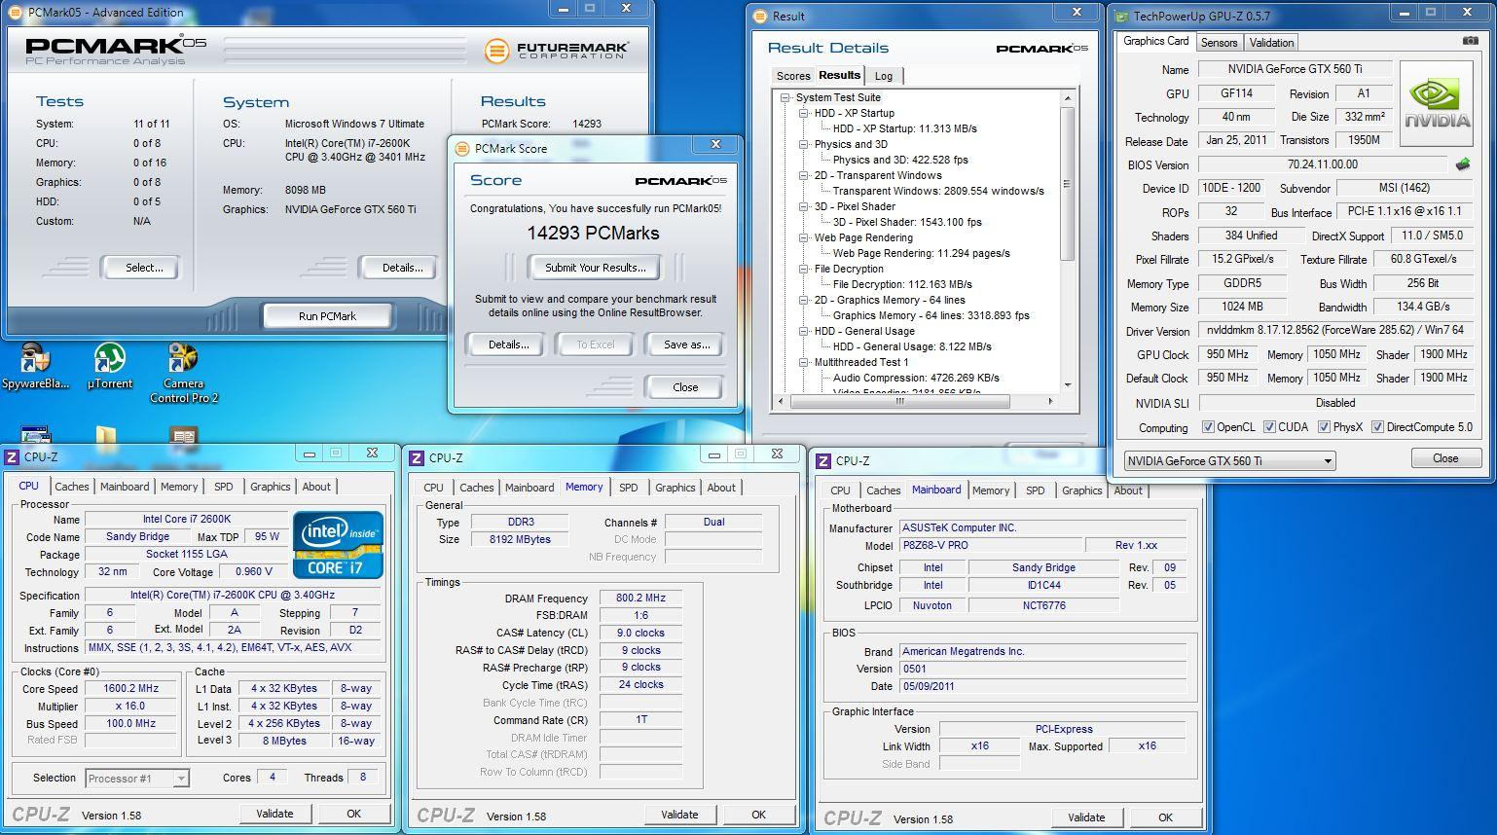Image resolution: width=1497 pixels, height=835 pixels.
Task: Click the GPU-Z title bar icon
Action: [x=1121, y=16]
